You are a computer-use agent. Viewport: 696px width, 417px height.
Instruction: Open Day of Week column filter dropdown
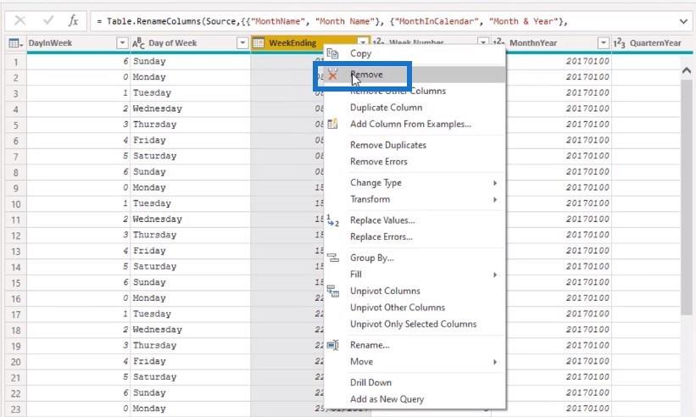click(x=242, y=43)
